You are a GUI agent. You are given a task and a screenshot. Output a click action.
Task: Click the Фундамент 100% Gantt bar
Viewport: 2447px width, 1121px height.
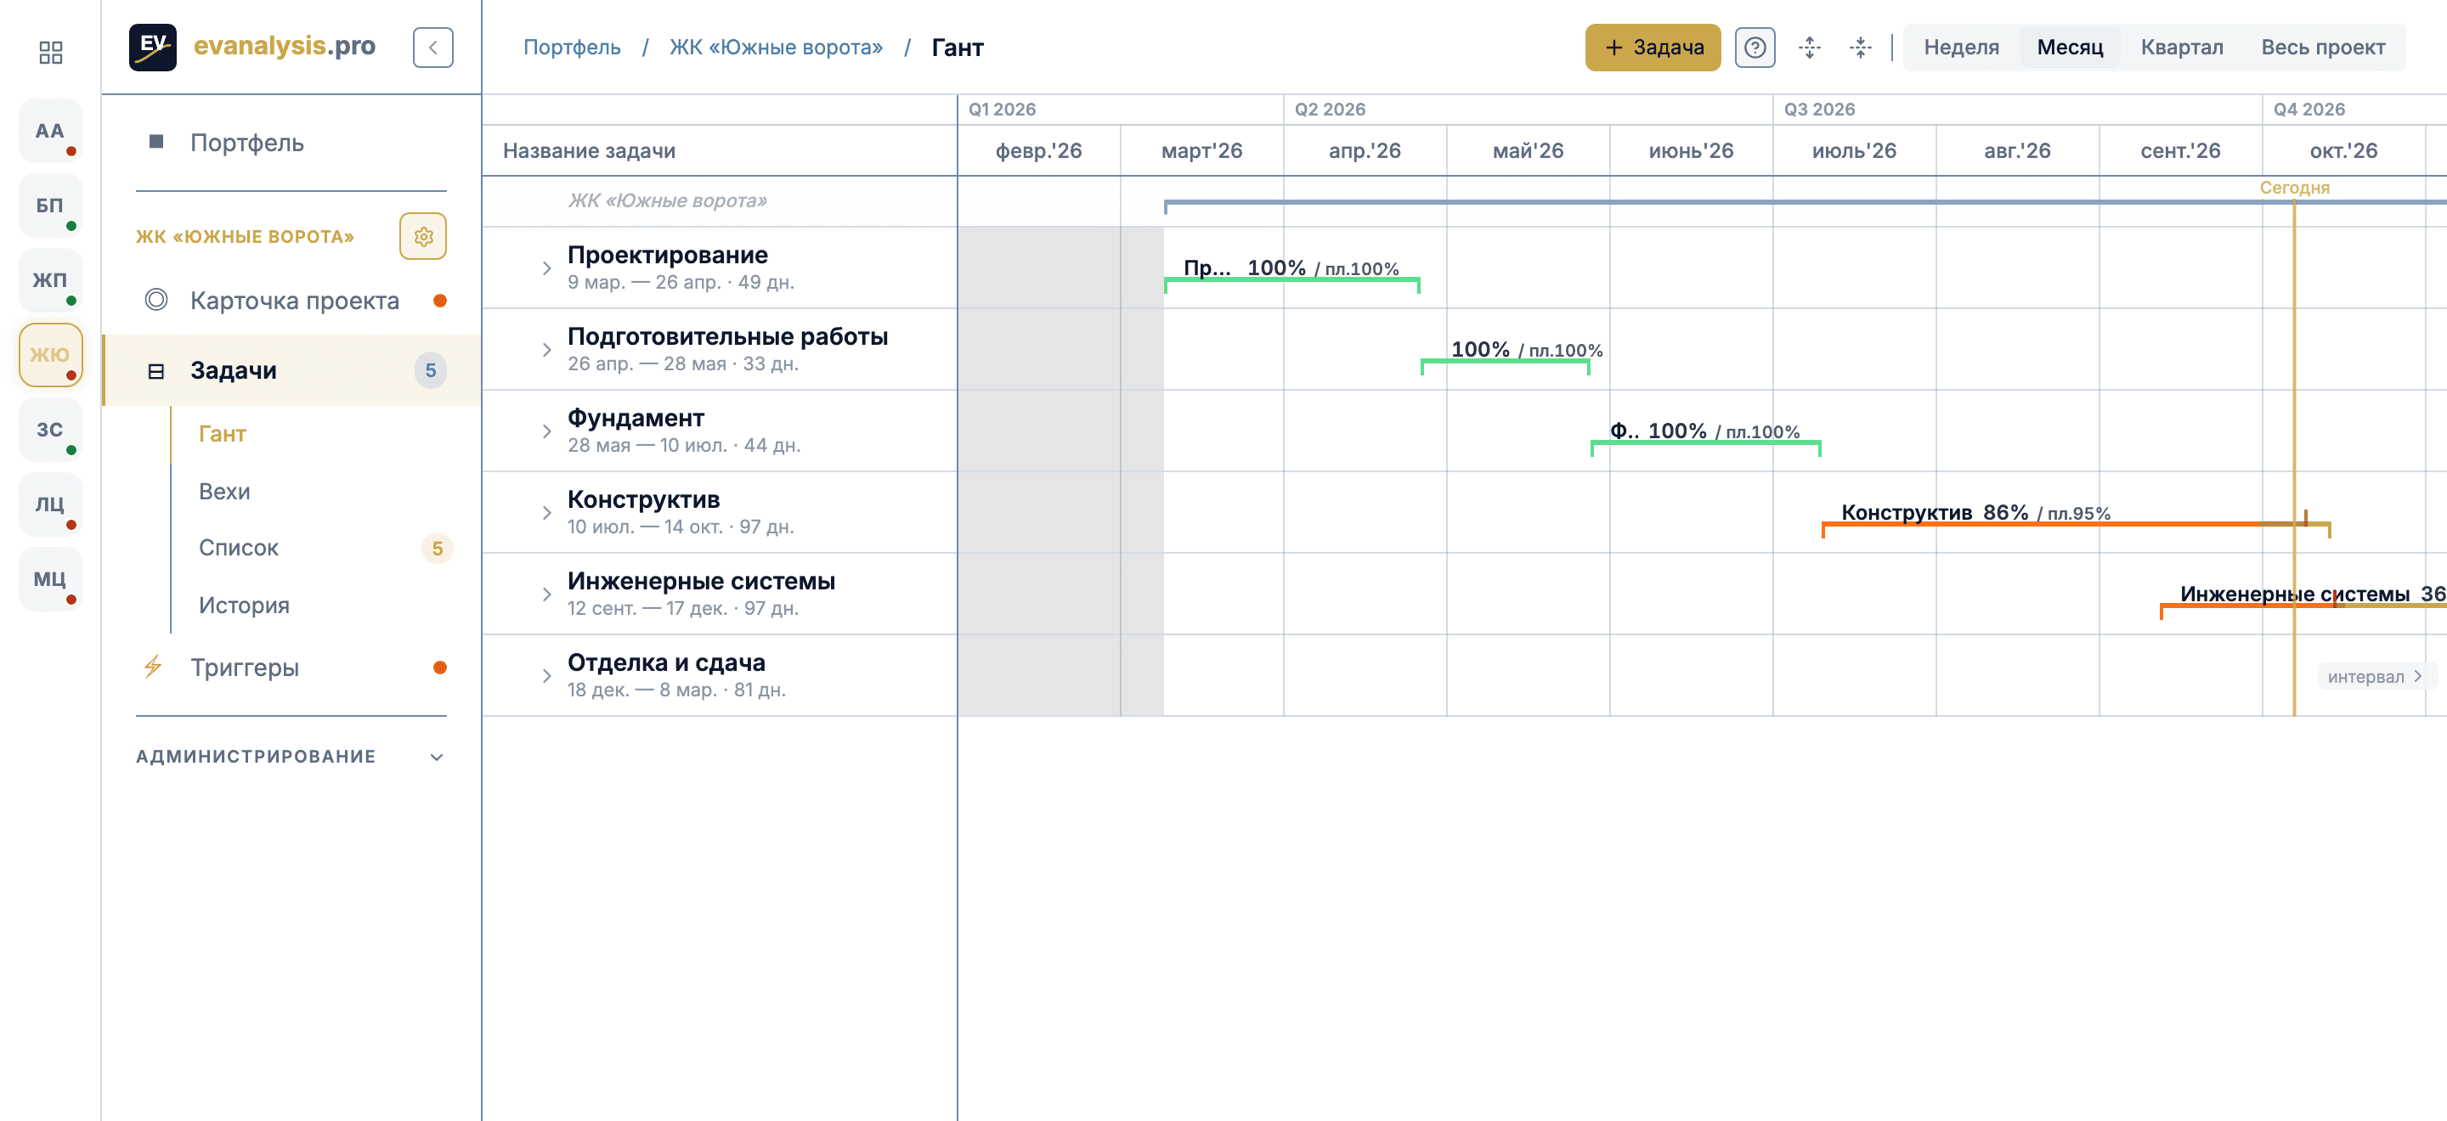[x=1706, y=444]
